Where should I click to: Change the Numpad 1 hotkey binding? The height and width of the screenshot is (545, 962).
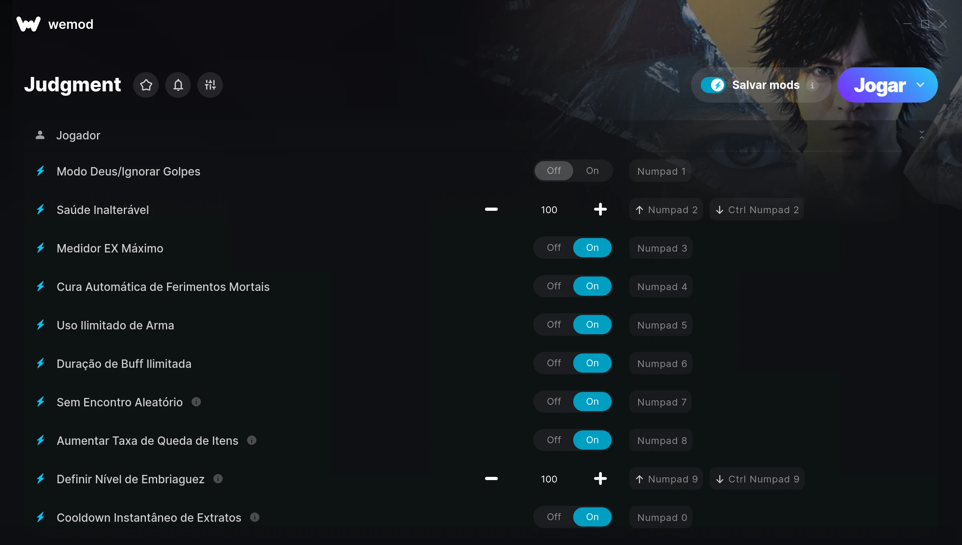[x=661, y=171]
